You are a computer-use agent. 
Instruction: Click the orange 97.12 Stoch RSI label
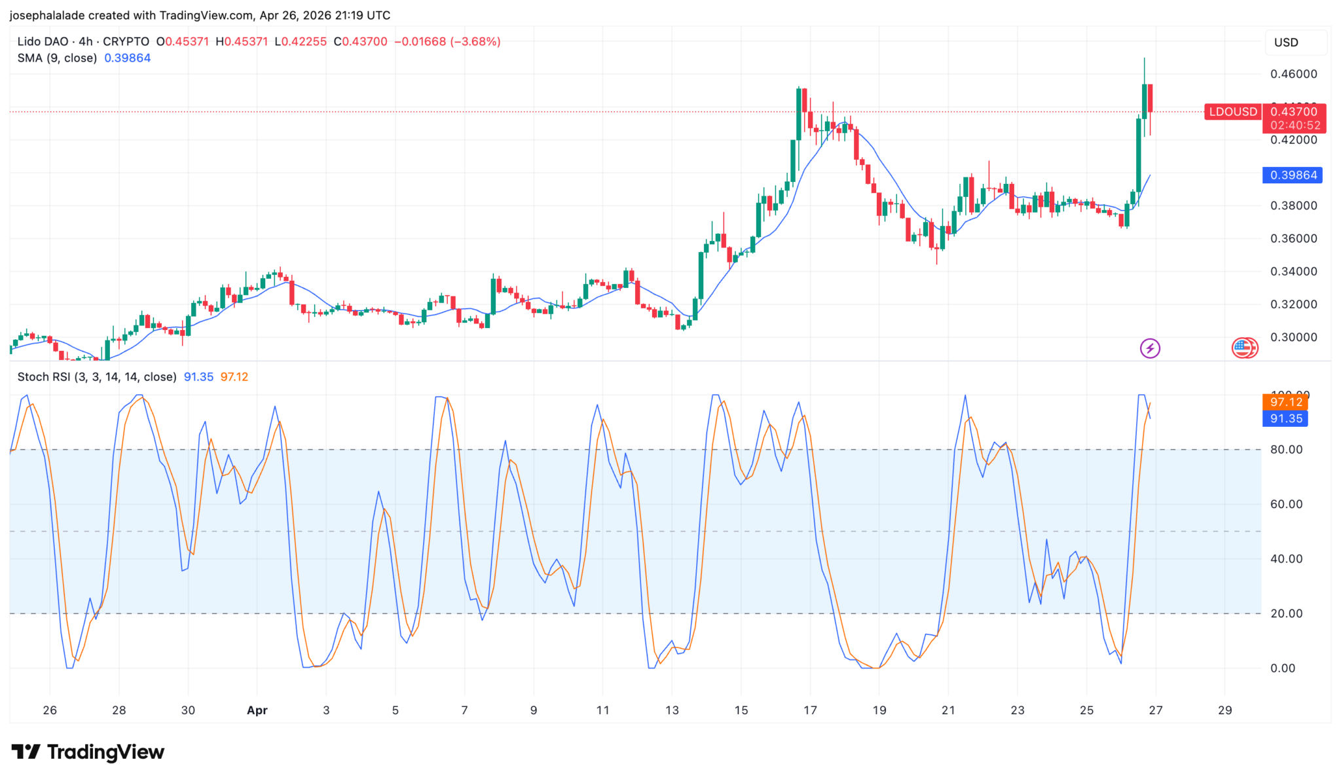(1285, 402)
